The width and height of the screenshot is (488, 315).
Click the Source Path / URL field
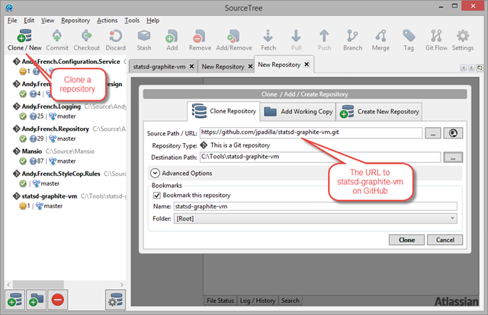(311, 132)
